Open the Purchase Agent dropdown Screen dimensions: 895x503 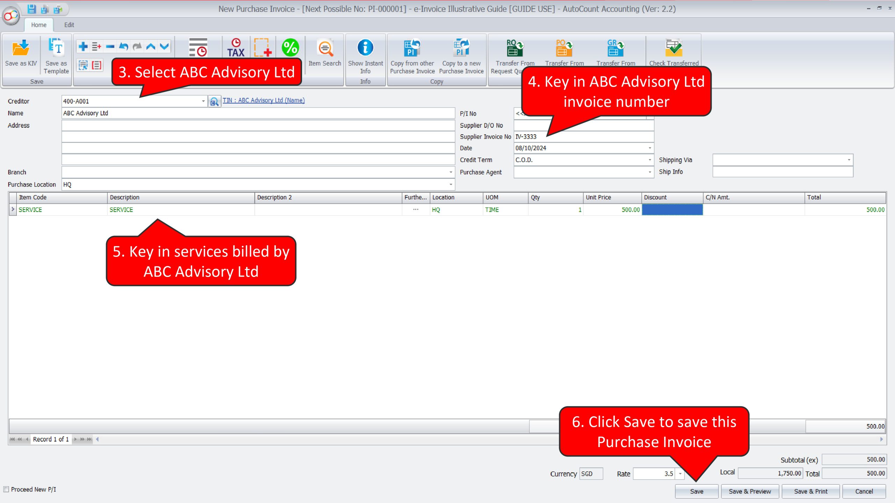pos(650,172)
